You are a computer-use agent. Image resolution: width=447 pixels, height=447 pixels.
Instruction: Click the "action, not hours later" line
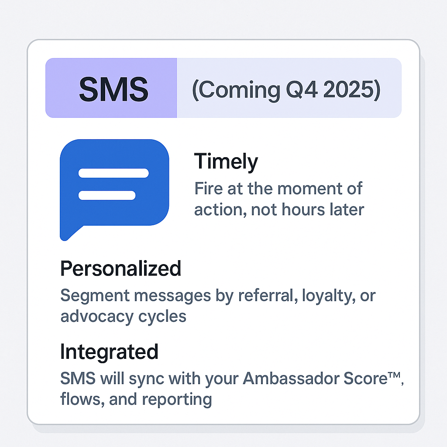pyautogui.click(x=279, y=210)
